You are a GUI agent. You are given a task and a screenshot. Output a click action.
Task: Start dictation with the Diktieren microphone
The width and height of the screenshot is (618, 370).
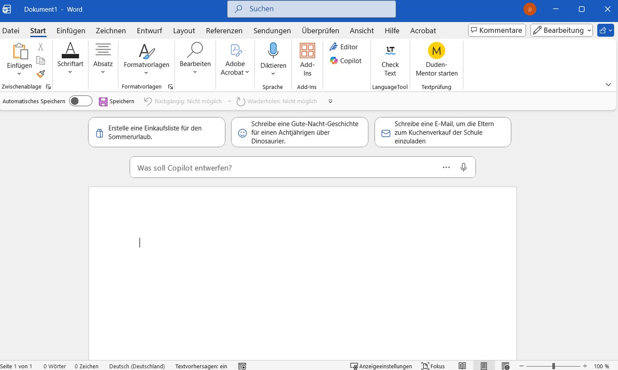tap(273, 50)
